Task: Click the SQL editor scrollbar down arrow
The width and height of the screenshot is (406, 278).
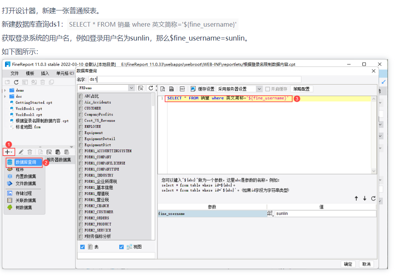Action: 374,171
